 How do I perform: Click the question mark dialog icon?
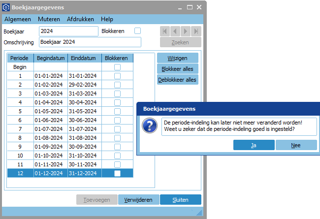click(x=149, y=126)
